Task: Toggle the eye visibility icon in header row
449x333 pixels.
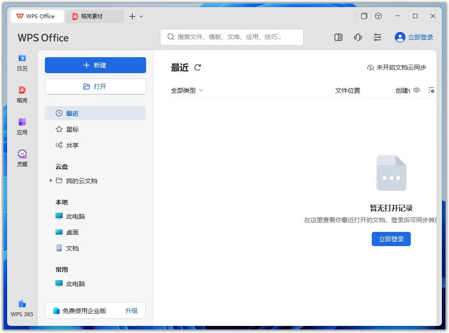Action: tap(417, 90)
